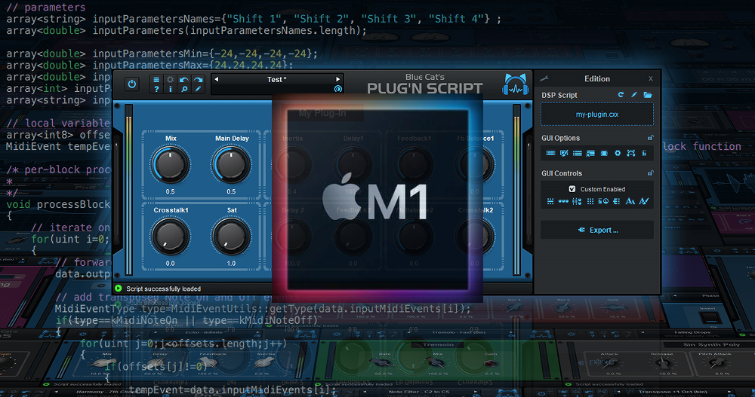
Task: Click the magnifier zoom icon
Action: (x=184, y=89)
